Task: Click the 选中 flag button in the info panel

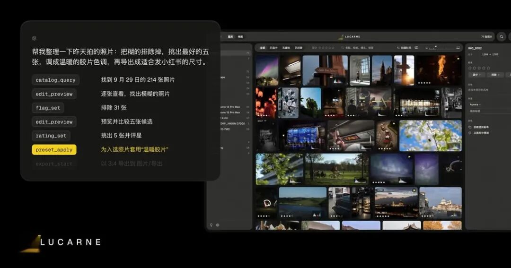Action: pos(476,75)
